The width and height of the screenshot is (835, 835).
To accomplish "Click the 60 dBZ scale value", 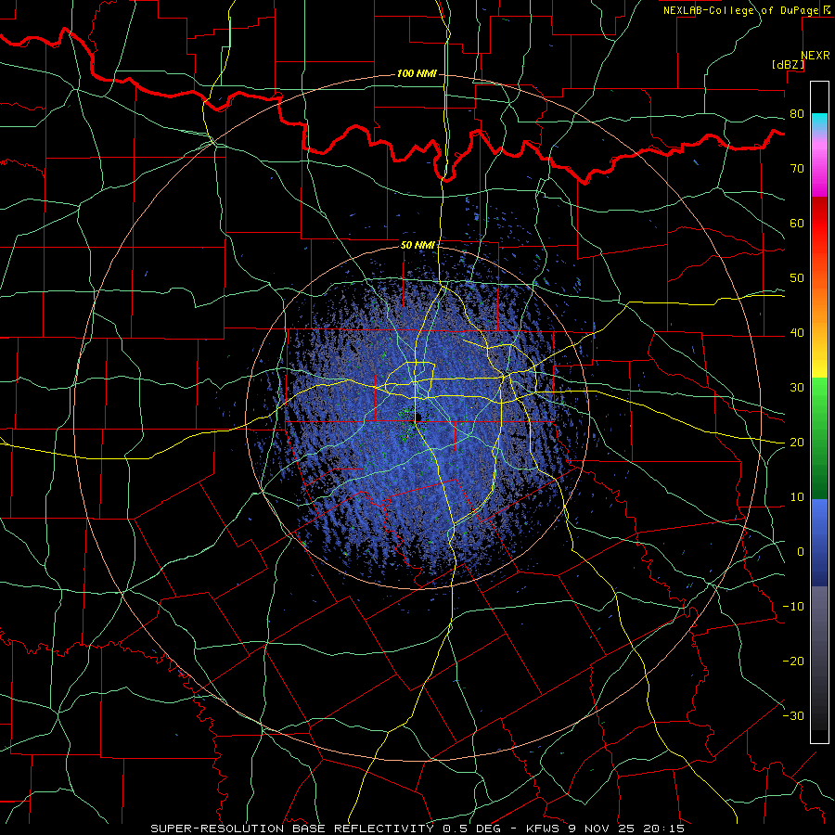I will click(x=797, y=224).
